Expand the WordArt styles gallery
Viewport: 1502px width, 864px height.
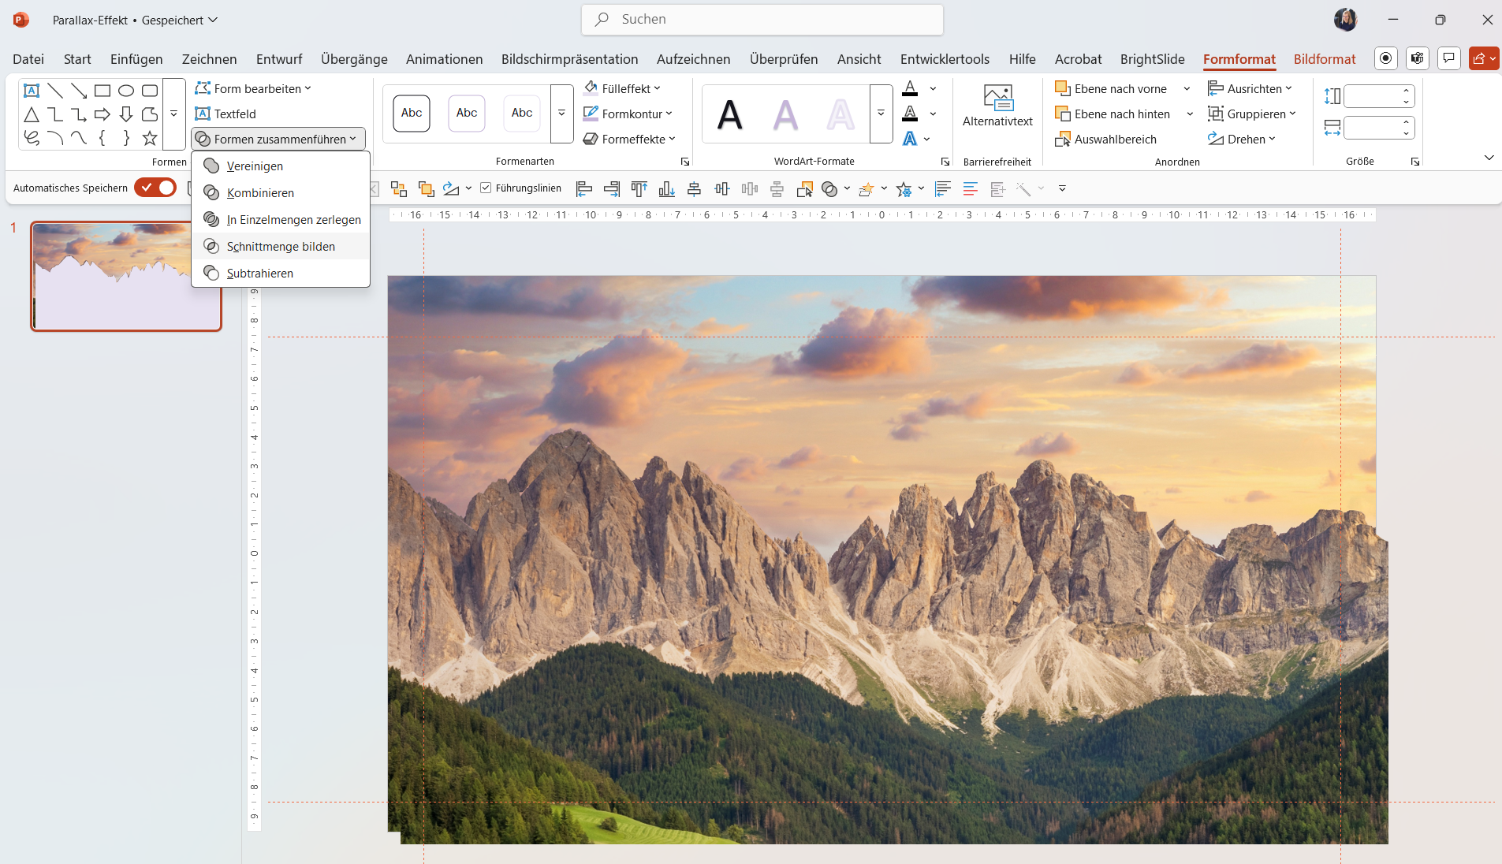[881, 114]
